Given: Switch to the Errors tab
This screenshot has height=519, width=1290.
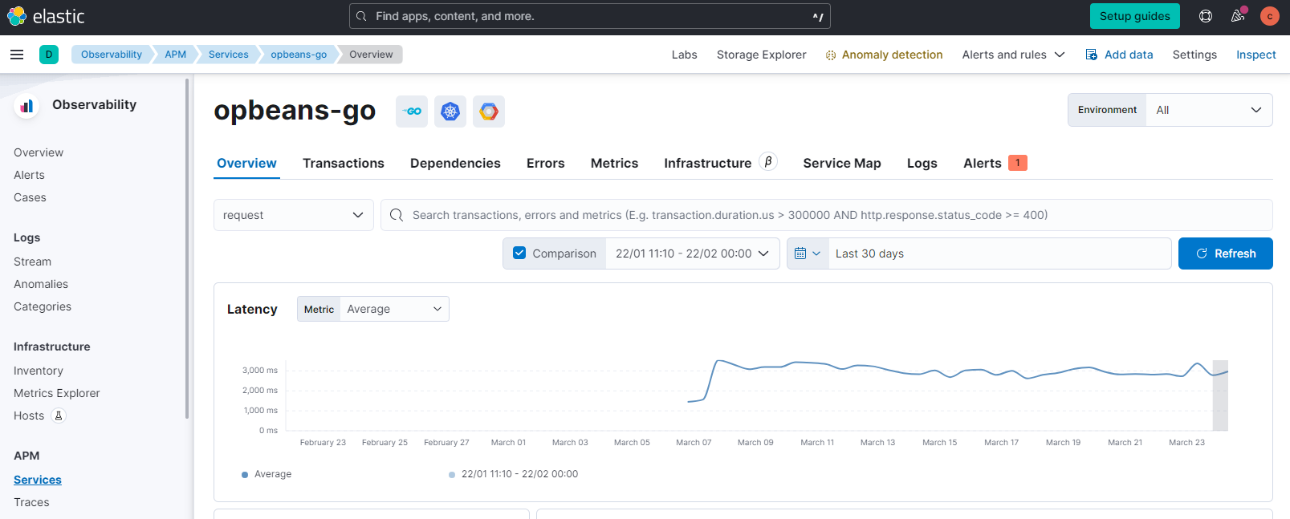Looking at the screenshot, I should (x=546, y=163).
